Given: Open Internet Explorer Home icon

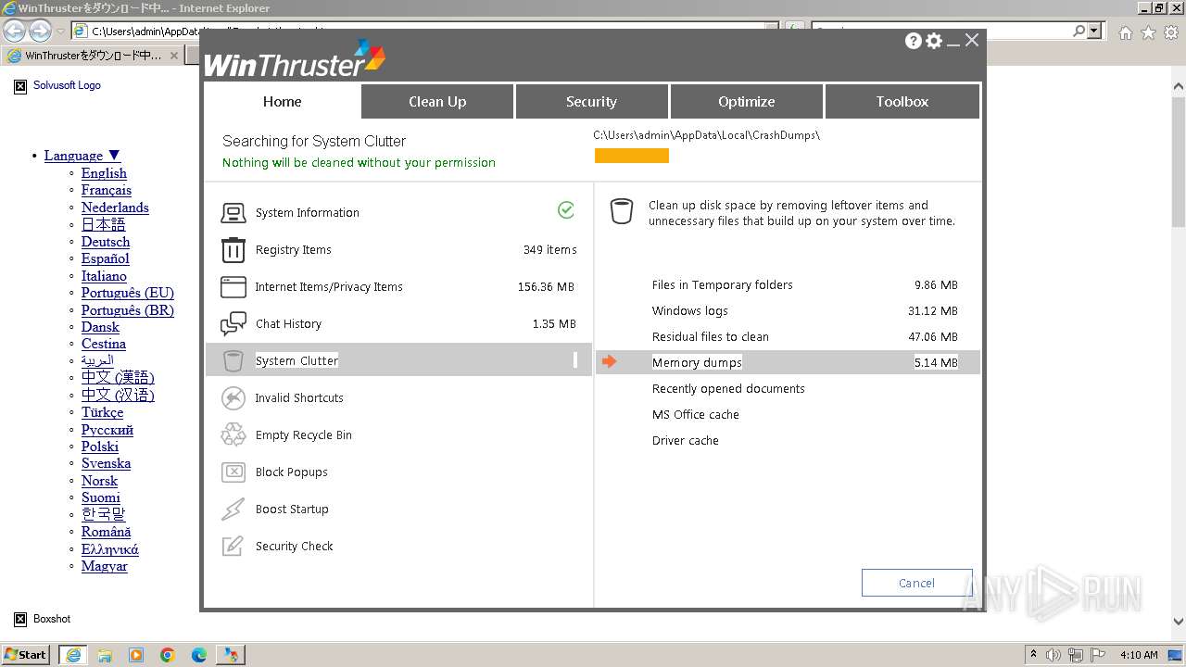Looking at the screenshot, I should tap(1125, 32).
